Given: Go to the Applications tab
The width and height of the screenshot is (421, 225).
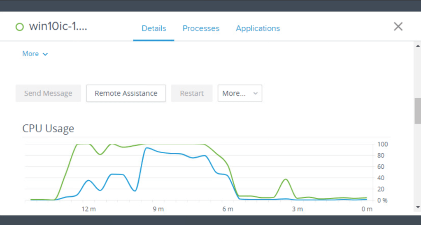Looking at the screenshot, I should [x=258, y=28].
